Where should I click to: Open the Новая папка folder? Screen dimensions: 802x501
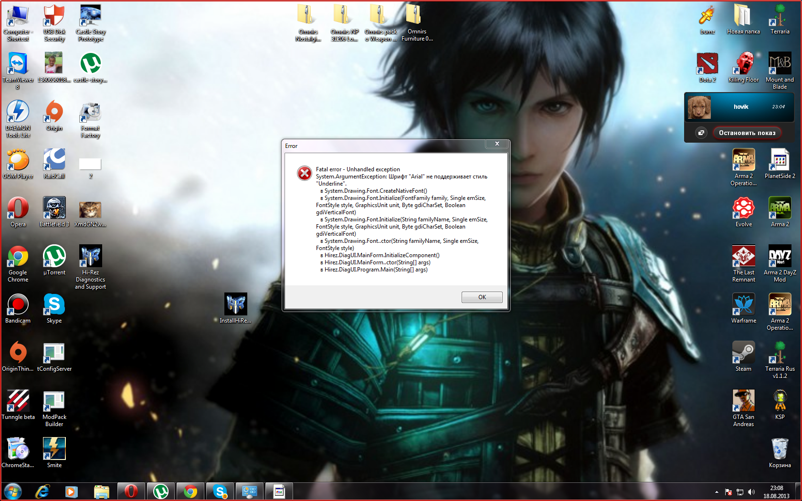click(744, 20)
